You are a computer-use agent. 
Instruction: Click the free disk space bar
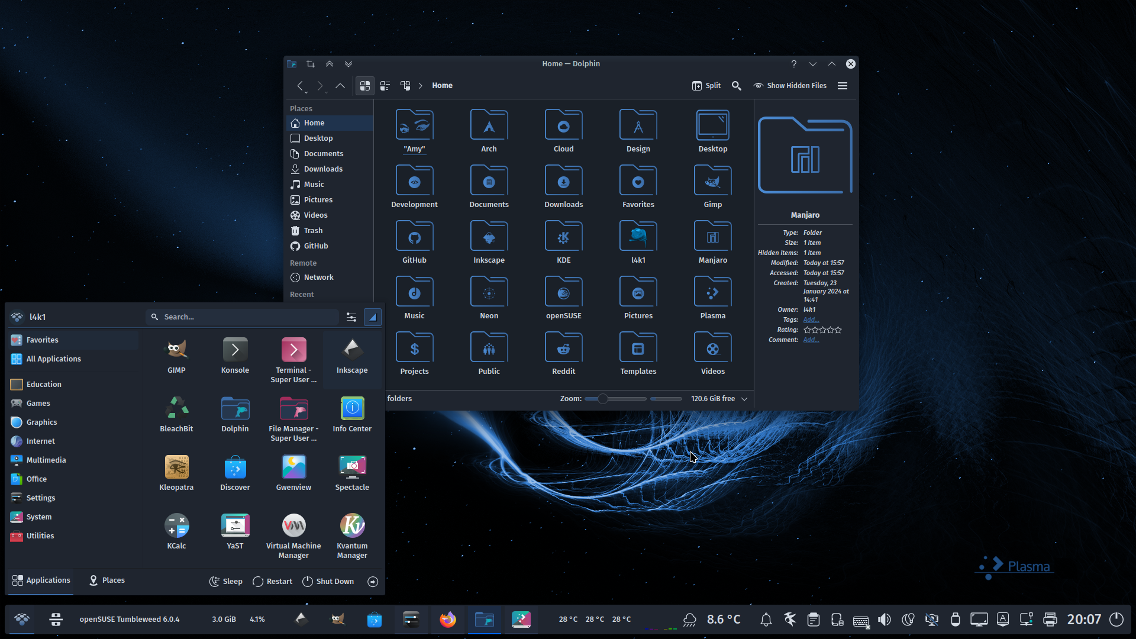click(x=666, y=399)
